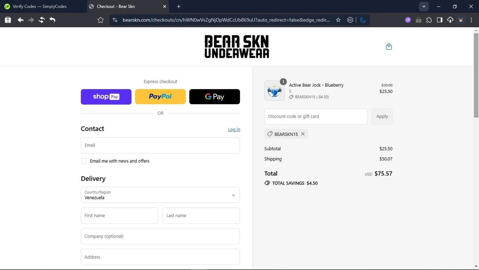Viewport: 479px width, 270px height.
Task: Open a new browser tab
Action: (x=179, y=6)
